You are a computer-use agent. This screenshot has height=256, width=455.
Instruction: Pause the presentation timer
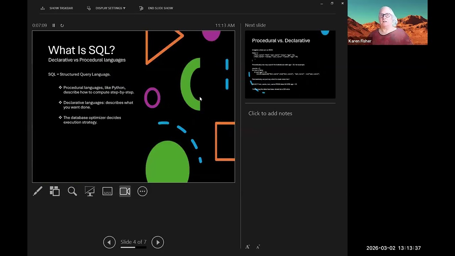[x=54, y=25]
